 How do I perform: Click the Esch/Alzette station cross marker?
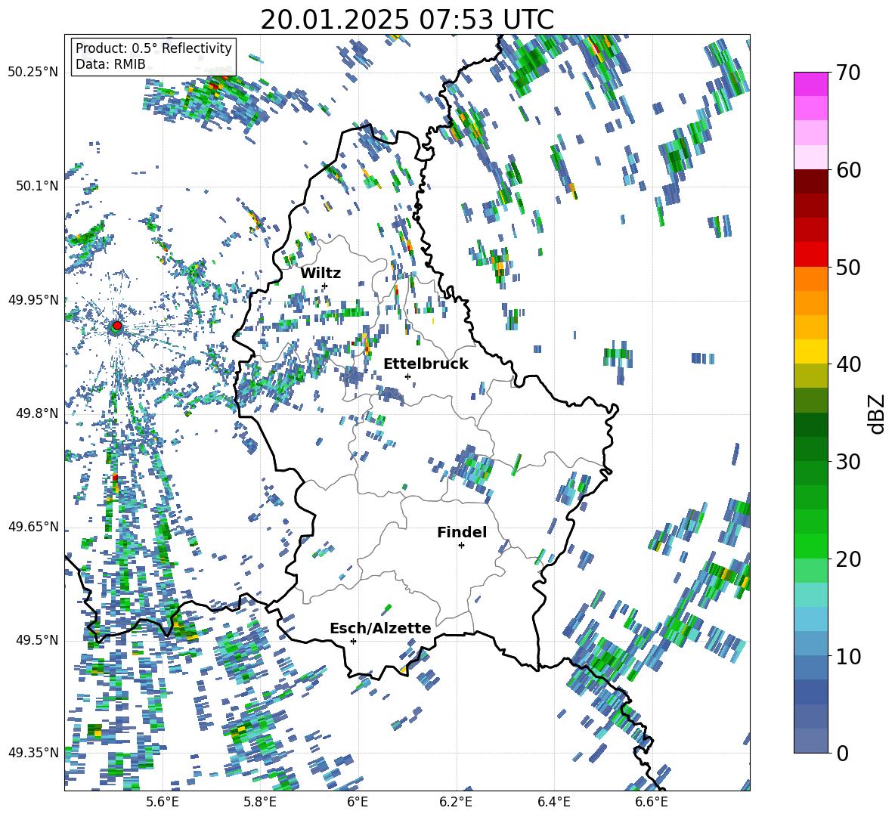pyautogui.click(x=353, y=641)
